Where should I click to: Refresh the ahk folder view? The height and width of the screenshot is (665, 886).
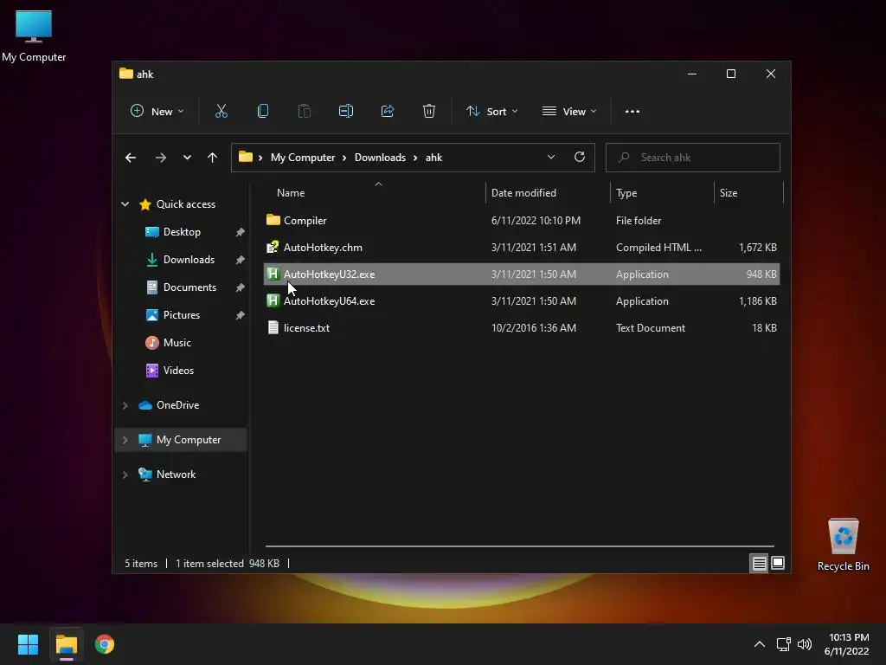click(579, 158)
